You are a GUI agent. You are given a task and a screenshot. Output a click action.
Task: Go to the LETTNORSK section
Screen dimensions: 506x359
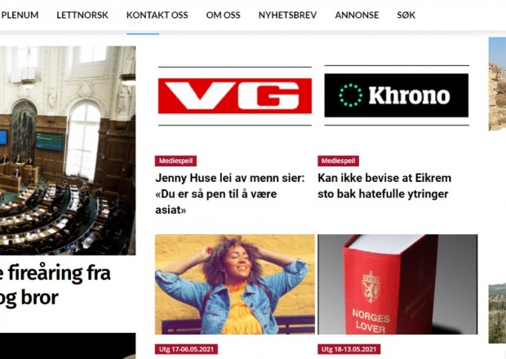(82, 16)
